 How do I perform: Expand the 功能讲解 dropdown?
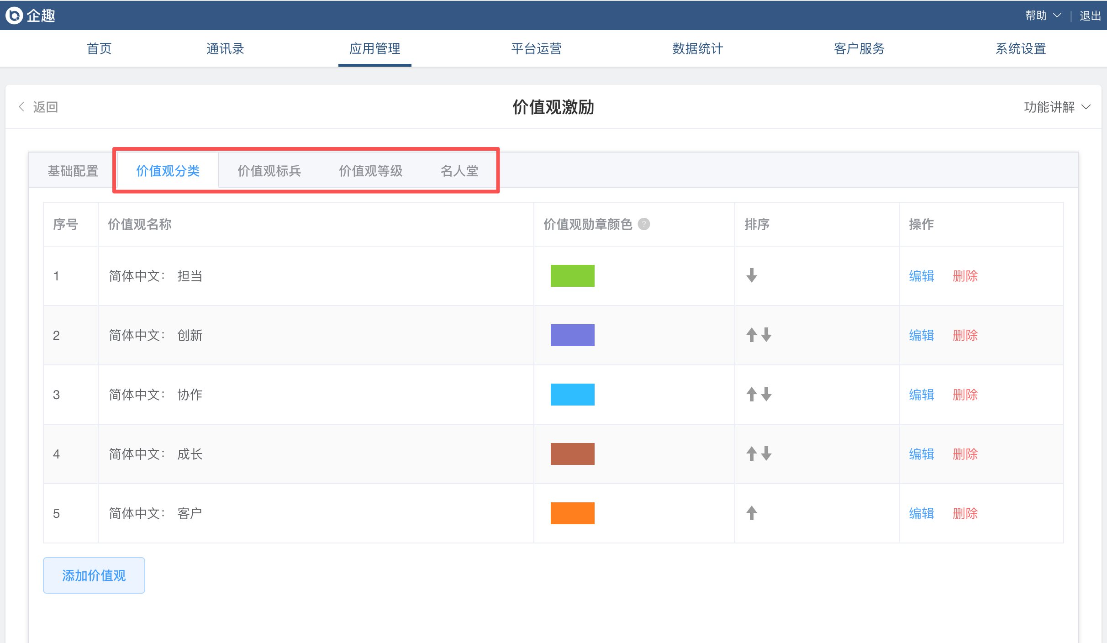point(1057,107)
